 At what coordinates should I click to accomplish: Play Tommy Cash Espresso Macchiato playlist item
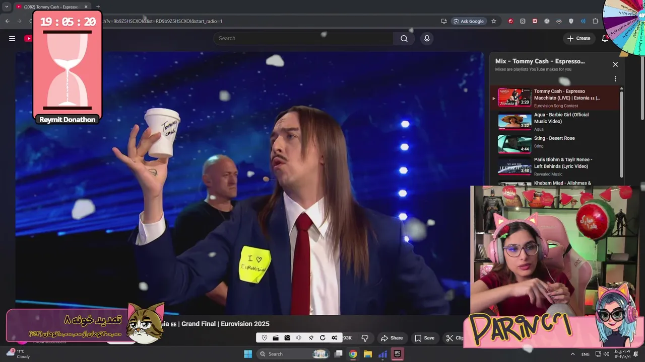[x=555, y=98]
